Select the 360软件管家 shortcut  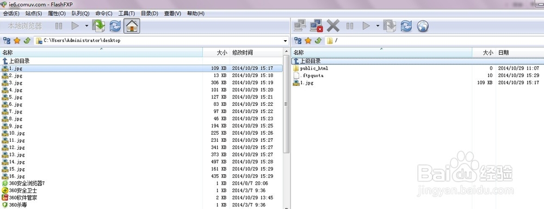(x=141, y=198)
